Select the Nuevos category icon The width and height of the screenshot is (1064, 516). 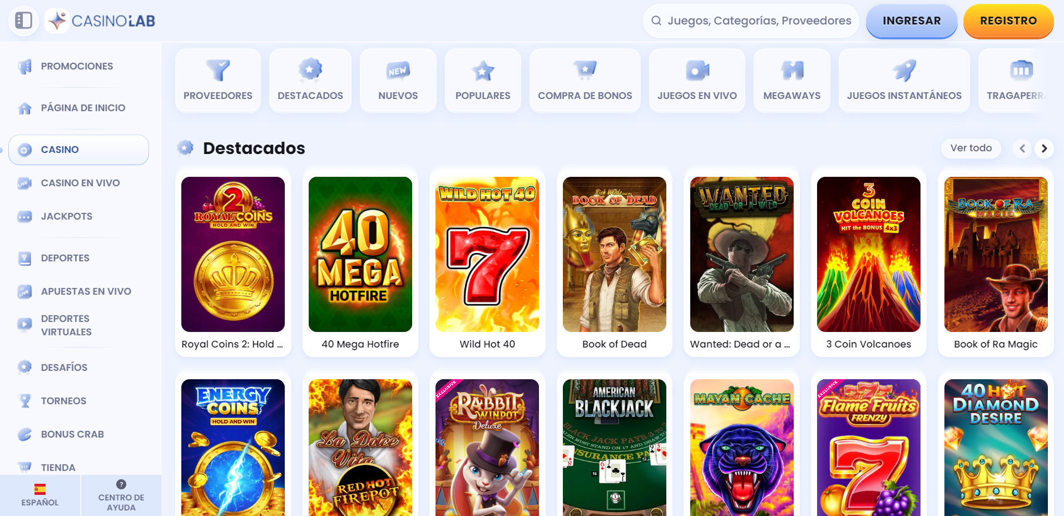click(398, 71)
